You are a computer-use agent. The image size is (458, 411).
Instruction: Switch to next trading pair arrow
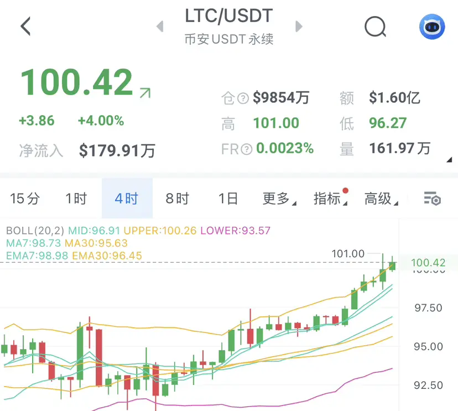coord(299,27)
